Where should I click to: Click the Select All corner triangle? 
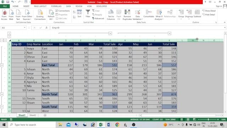[10, 40]
